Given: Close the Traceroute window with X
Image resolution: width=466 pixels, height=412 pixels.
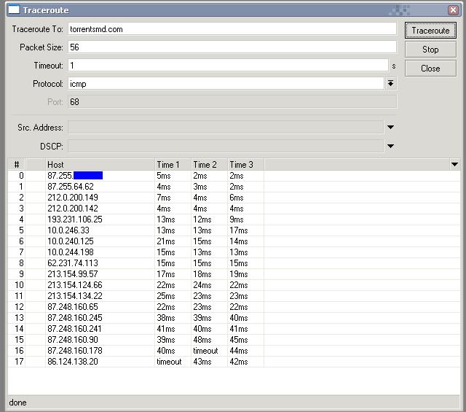Looking at the screenshot, I should point(453,9).
